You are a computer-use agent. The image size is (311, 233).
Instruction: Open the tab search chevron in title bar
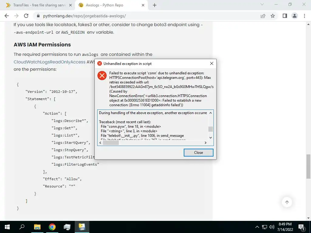[262, 4]
